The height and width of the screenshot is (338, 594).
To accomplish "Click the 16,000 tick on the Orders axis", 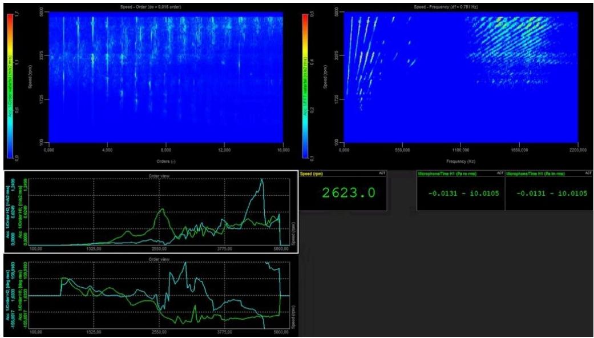I will [x=283, y=150].
